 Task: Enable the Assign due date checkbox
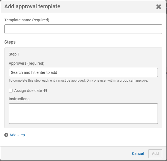point(11,90)
